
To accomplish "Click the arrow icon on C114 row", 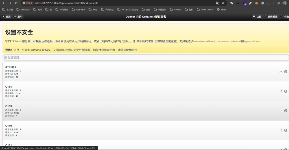I will [286, 91].
